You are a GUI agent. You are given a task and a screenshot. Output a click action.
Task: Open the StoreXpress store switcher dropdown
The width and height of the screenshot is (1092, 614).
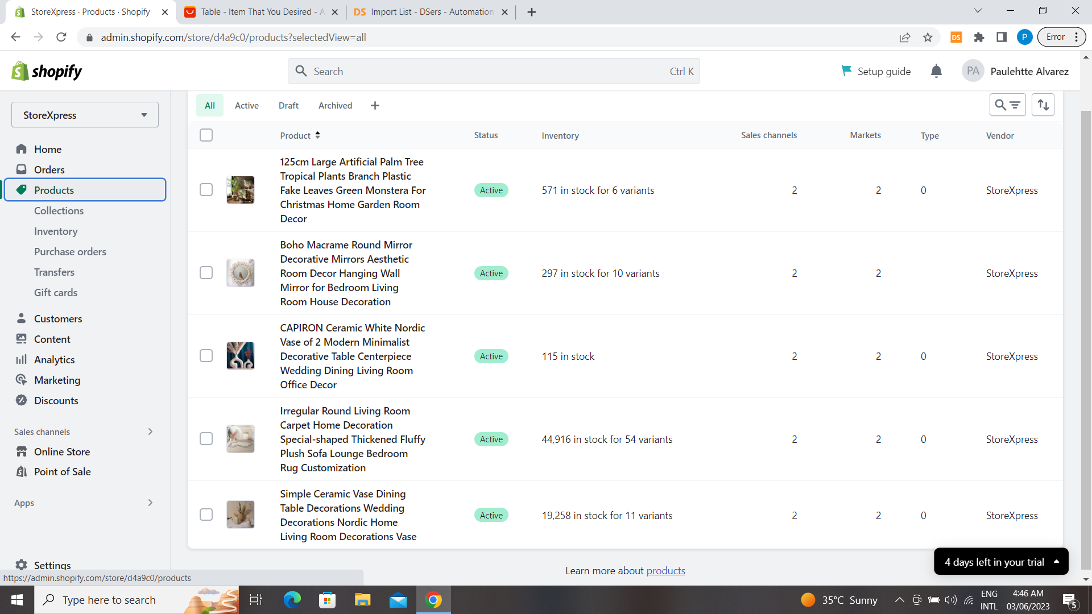coord(85,115)
